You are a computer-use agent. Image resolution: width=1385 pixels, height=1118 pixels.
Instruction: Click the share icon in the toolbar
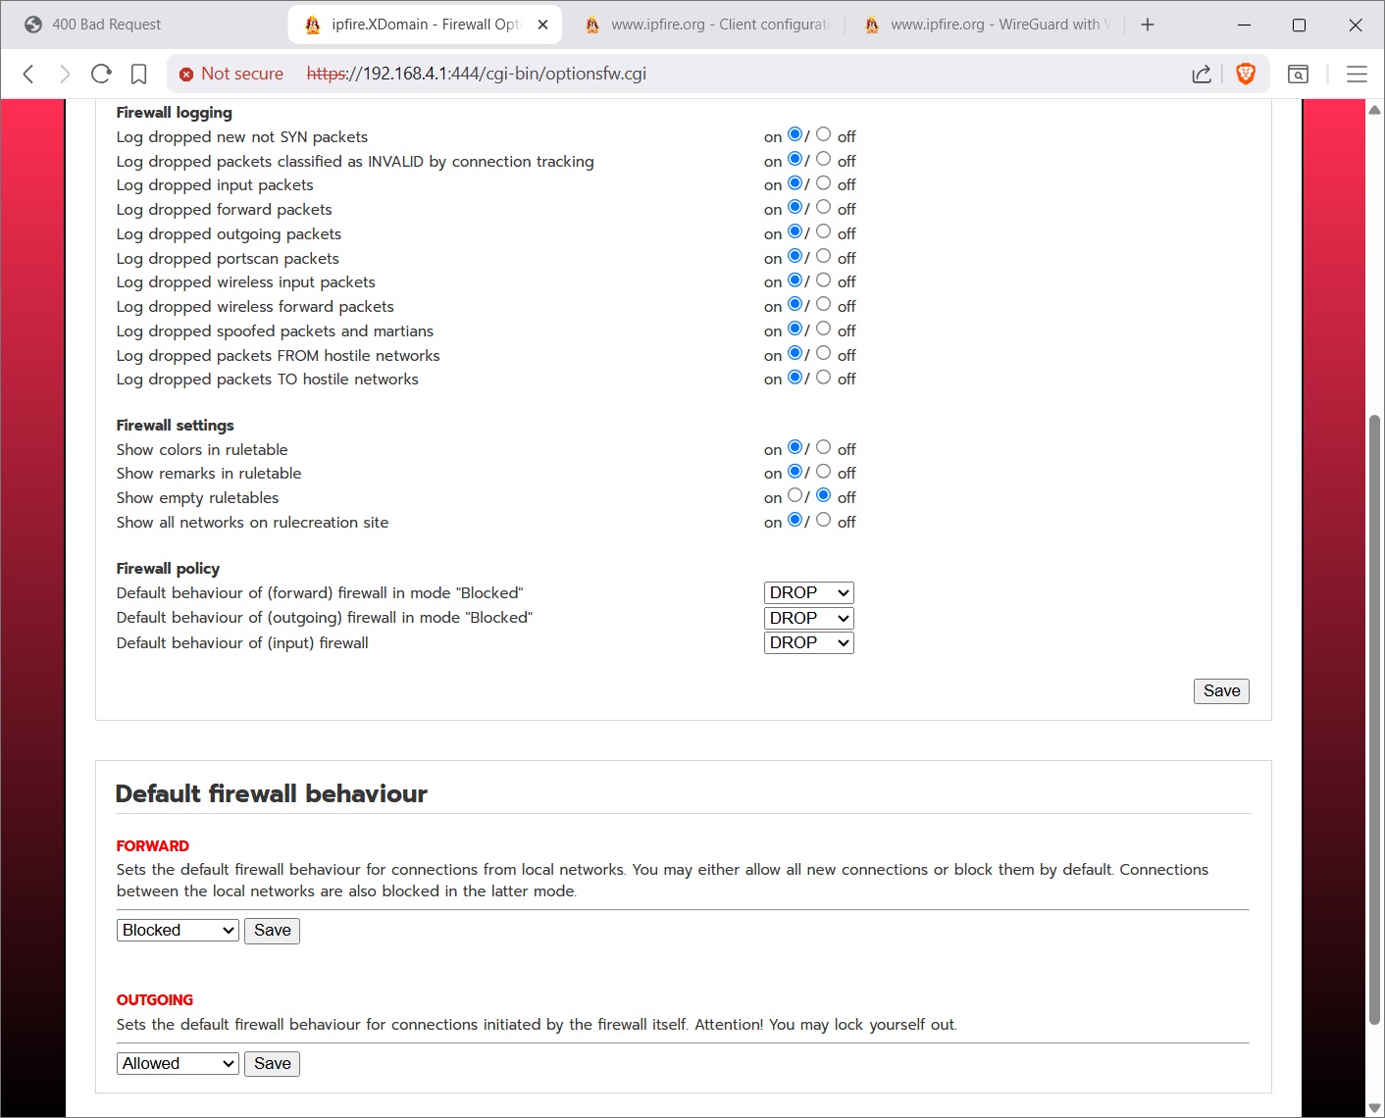point(1201,74)
